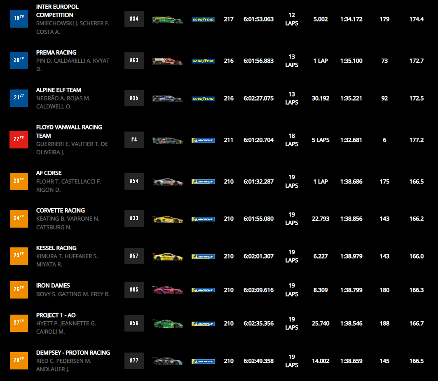This screenshot has width=438, height=381.
Task: Click drivers Bovy S. Gatting M. Frey R.
Action: pos(73,294)
